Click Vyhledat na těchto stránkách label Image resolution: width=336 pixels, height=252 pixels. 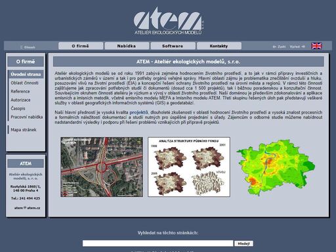[x=168, y=233]
